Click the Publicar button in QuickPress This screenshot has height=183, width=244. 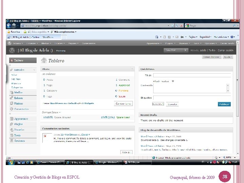click(224, 104)
